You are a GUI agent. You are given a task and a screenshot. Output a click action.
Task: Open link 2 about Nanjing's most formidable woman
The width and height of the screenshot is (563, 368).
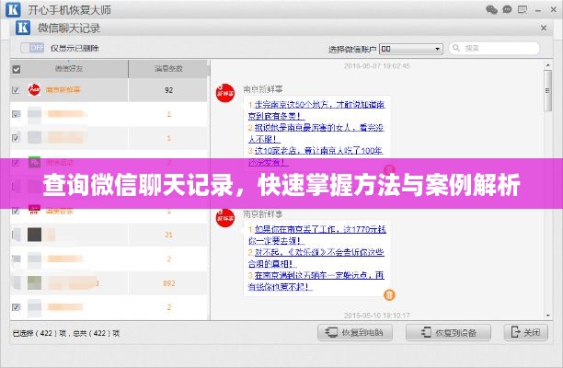point(316,133)
